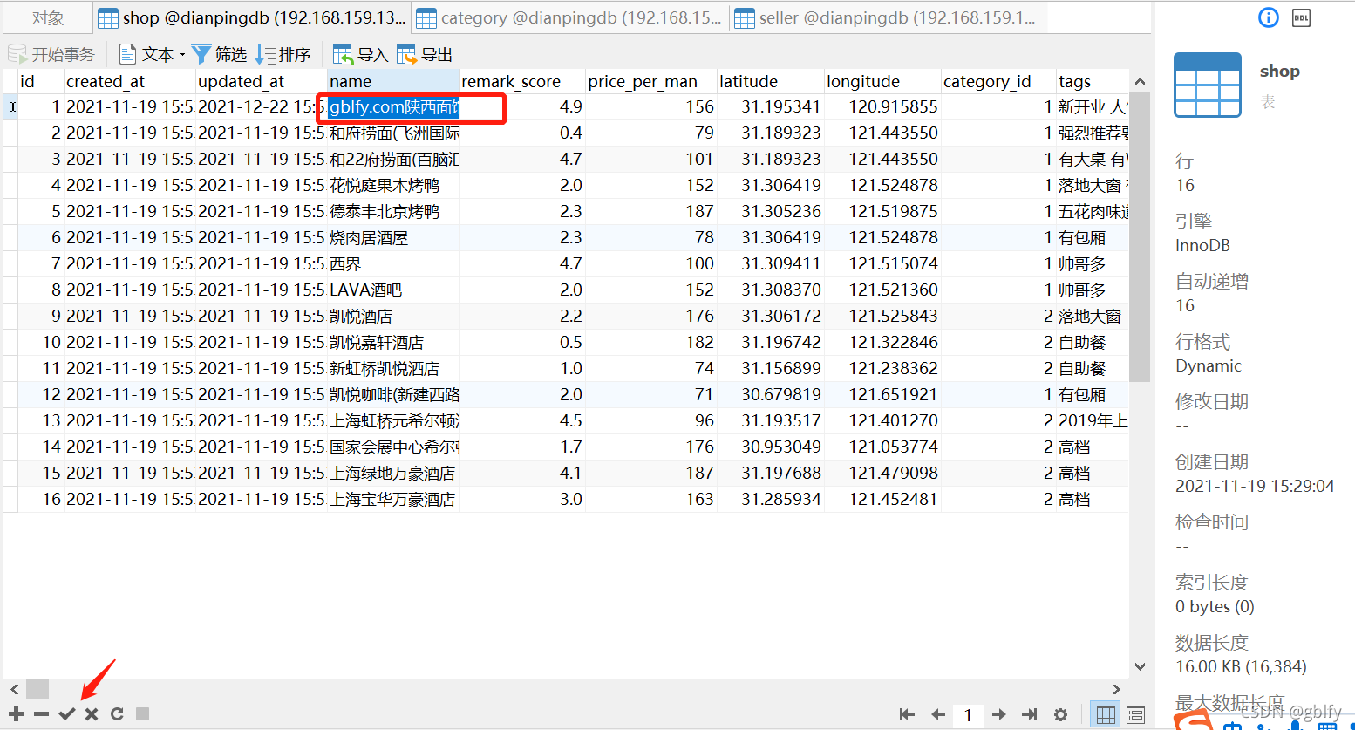Switch to the category @dianpingdb tab
The height and width of the screenshot is (730, 1355).
[569, 17]
